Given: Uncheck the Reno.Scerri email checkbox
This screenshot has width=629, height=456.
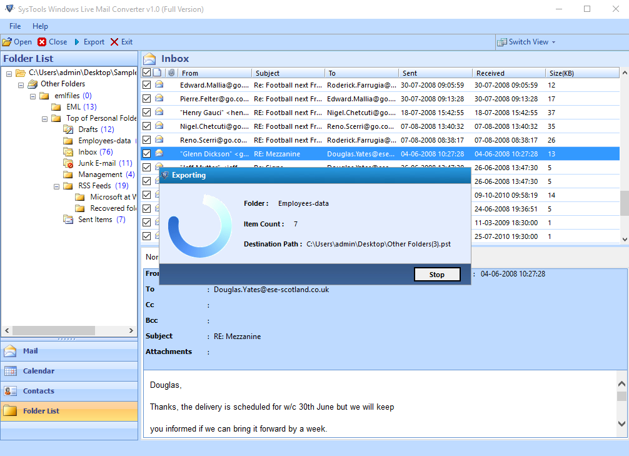Looking at the screenshot, I should [147, 139].
